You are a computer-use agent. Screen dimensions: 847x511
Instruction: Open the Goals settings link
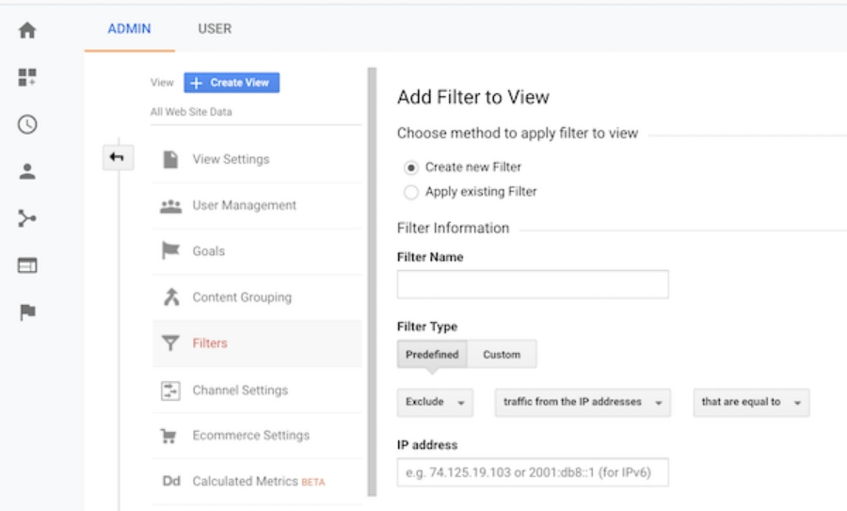coord(208,251)
